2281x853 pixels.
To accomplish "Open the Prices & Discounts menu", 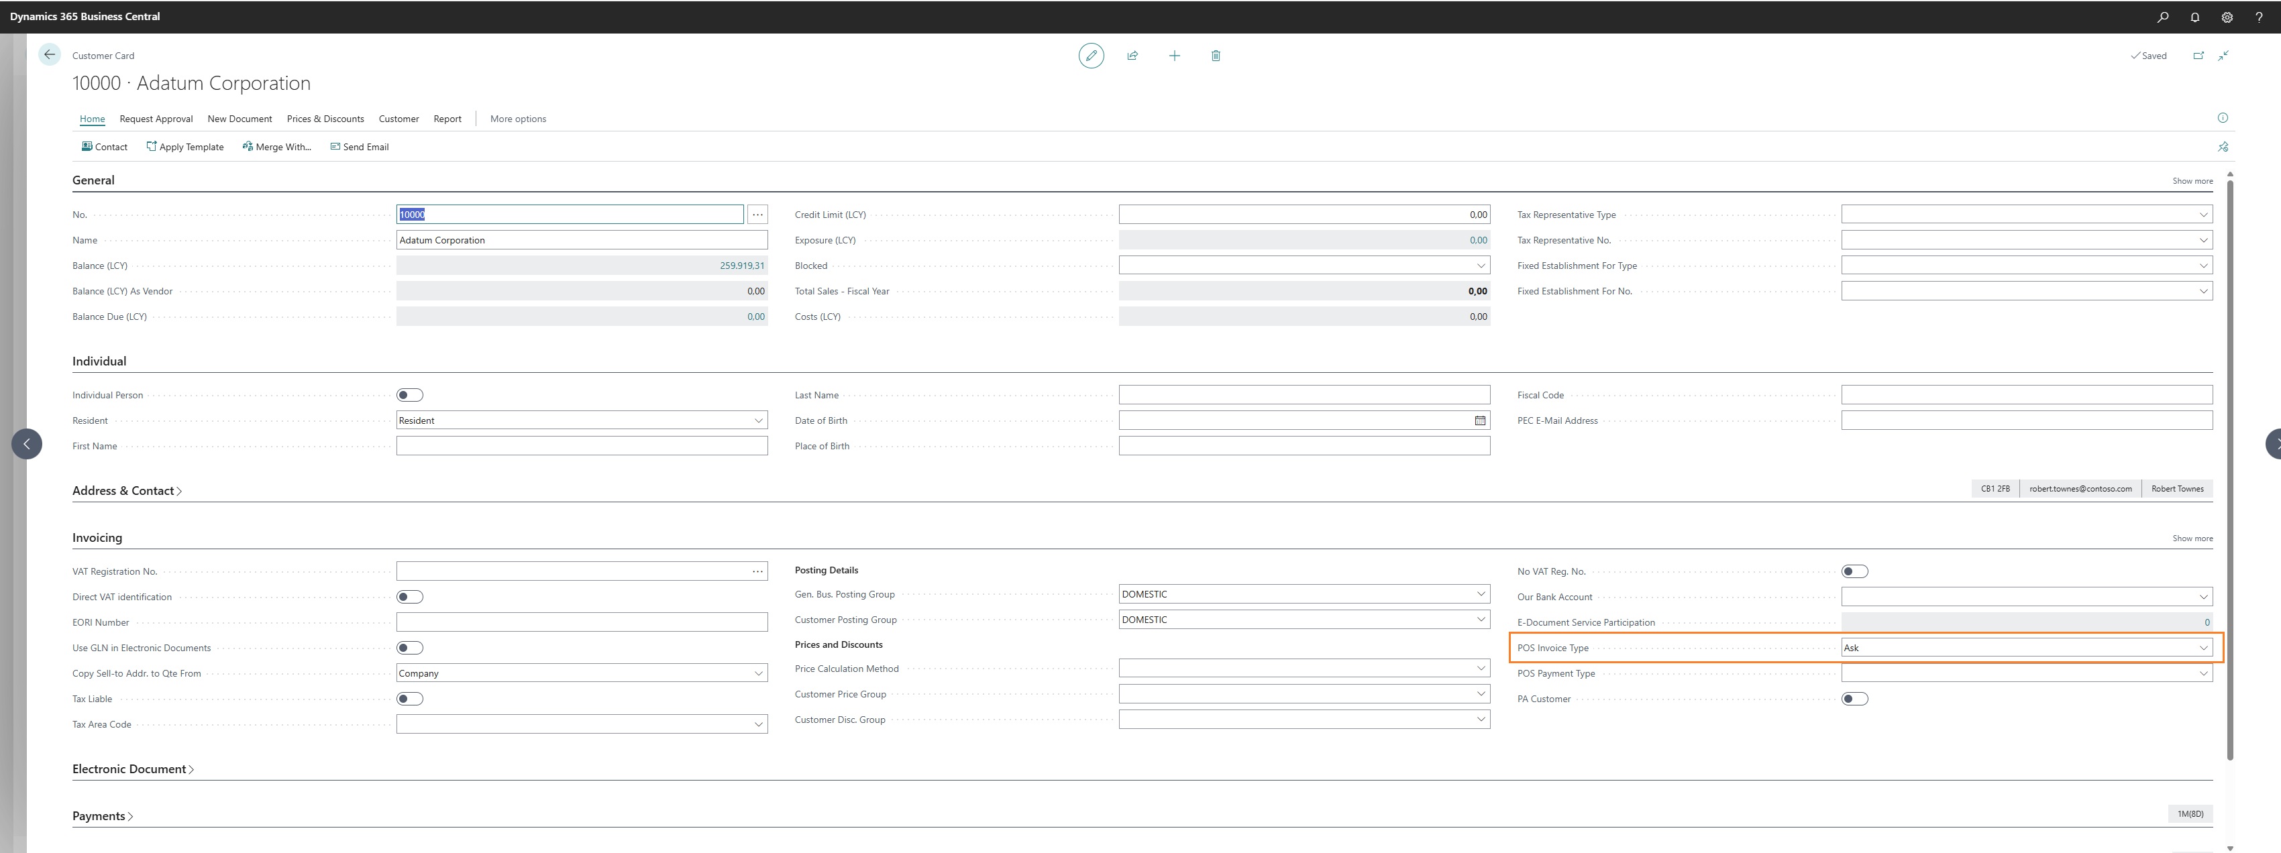I will 325,119.
